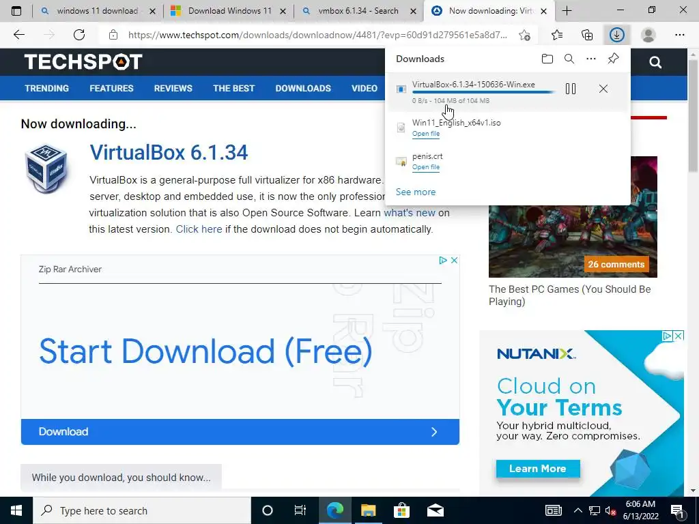This screenshot has height=524, width=699.
Task: View site information lock icon
Action: (113, 35)
